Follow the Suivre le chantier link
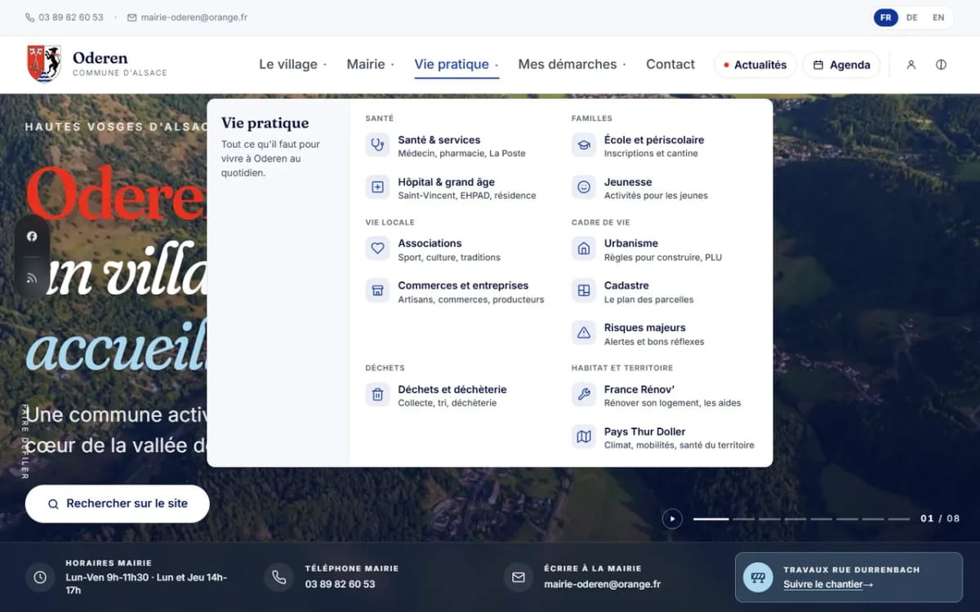 click(x=828, y=584)
